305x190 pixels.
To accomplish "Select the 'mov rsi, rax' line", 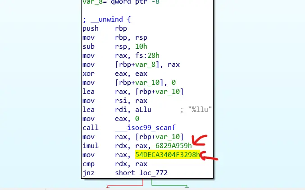I will tap(115, 101).
